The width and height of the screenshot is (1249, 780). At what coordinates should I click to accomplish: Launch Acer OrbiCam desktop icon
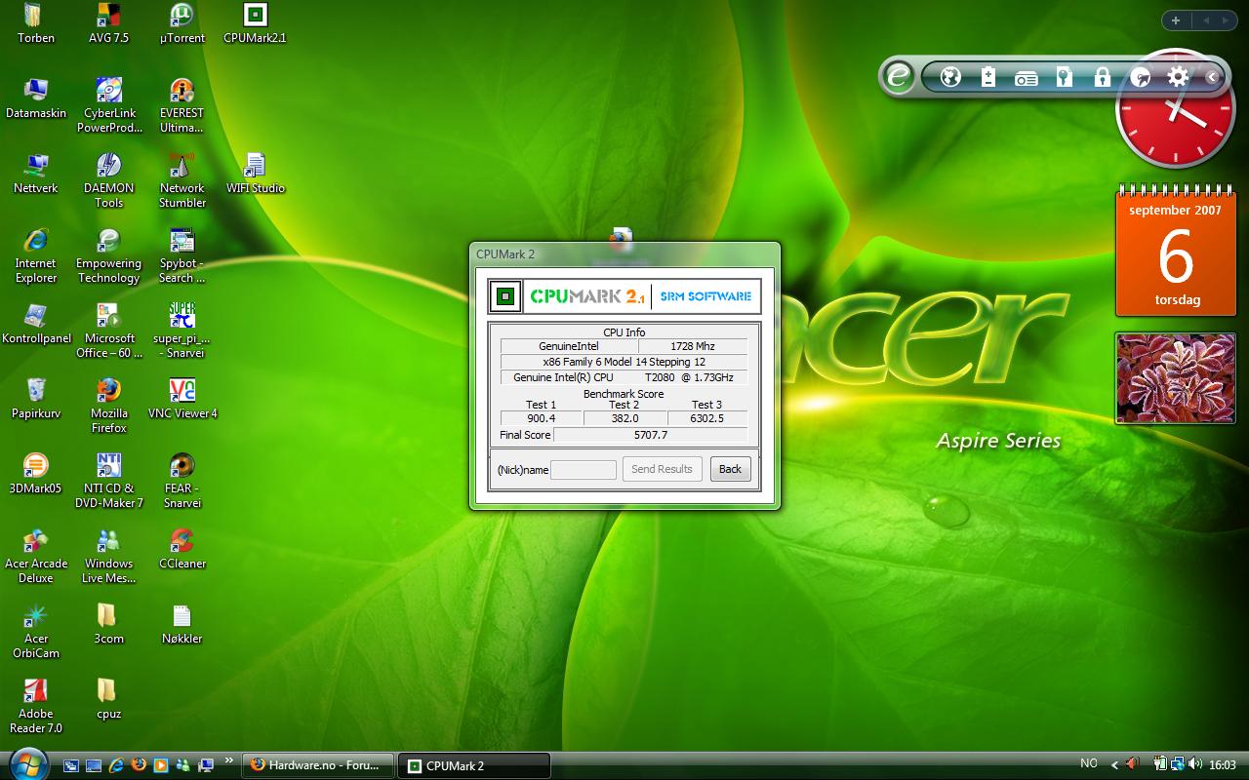[x=35, y=631]
